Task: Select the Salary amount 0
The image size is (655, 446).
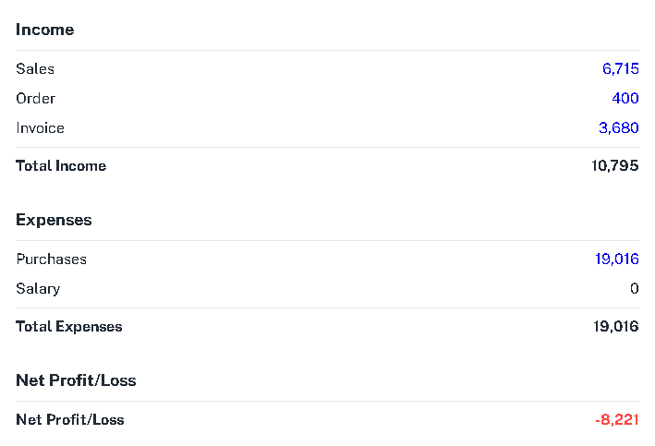Action: pos(635,289)
